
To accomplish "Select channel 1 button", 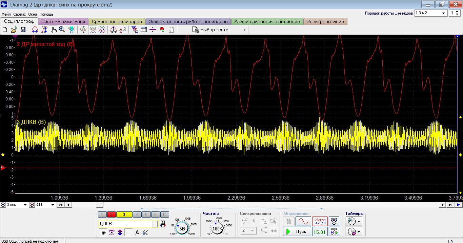I will (x=102, y=214).
